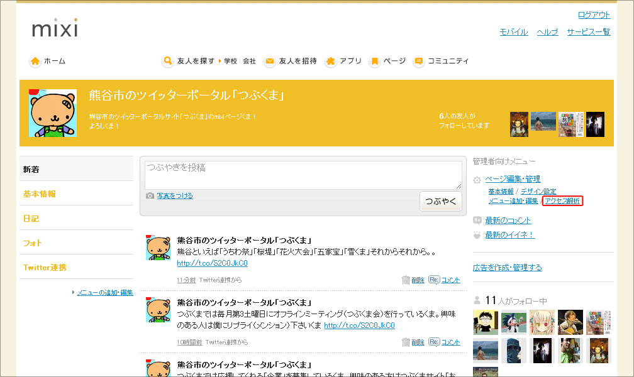Click bear avatar on the 11分前 post

158,248
